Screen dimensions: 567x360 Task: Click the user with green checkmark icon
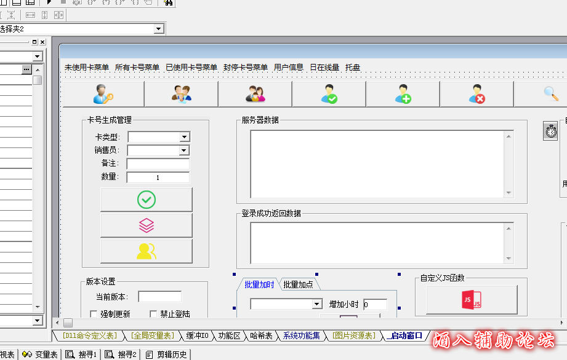coord(329,94)
